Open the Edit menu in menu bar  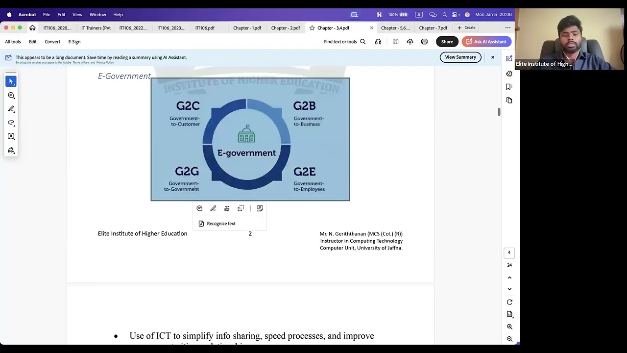point(61,15)
